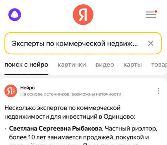Tap the Нейро round avatar icon
Image resolution: width=167 pixels, height=145 pixels.
click(11, 91)
